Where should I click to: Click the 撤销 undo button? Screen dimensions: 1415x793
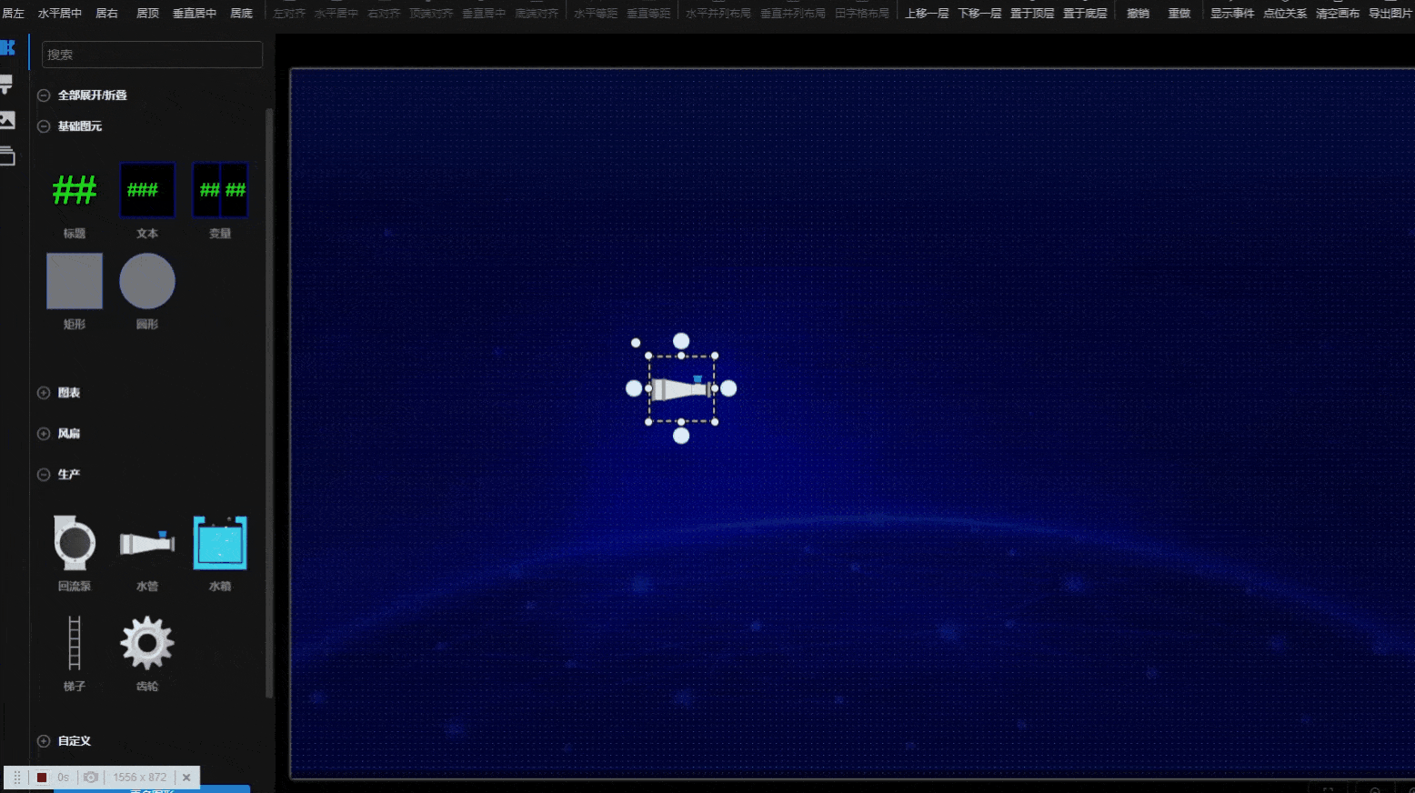click(1138, 13)
